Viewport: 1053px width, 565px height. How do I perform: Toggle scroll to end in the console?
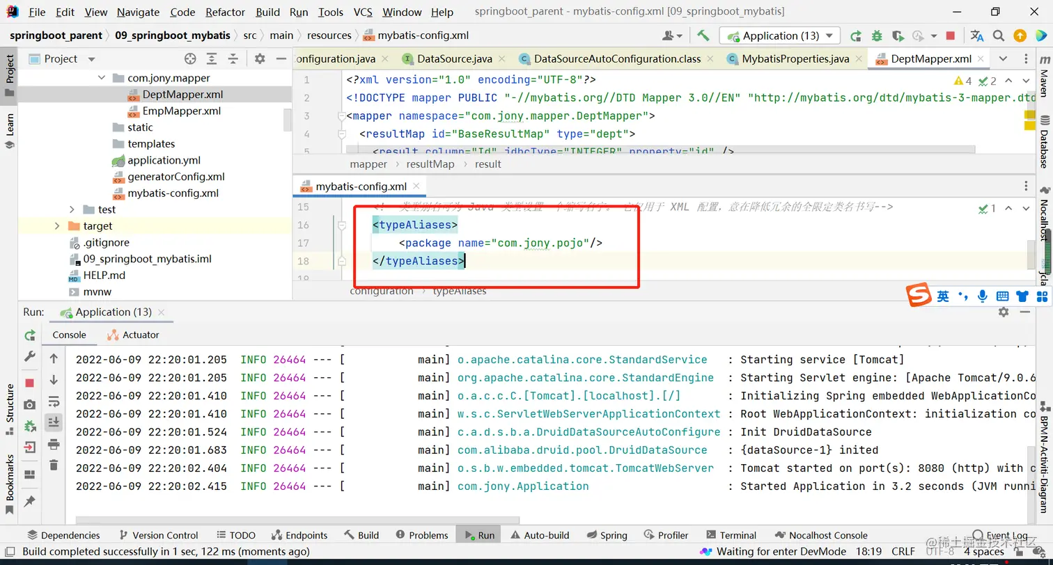54,422
